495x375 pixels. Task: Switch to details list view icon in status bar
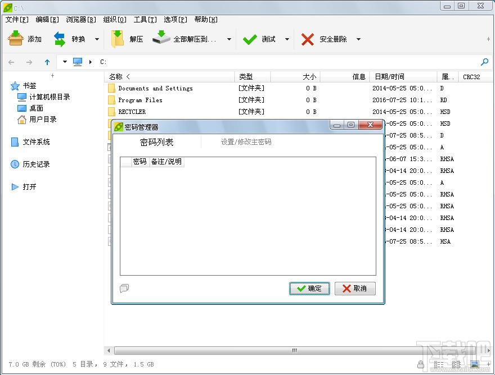coord(439,364)
